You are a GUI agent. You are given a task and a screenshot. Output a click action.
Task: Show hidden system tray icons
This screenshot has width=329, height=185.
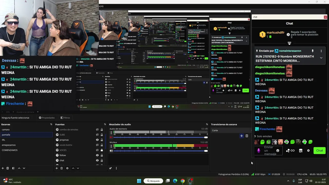click(x=288, y=181)
